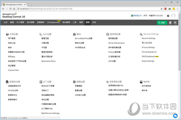Open the Support (支持) tab
Viewport: 181px width, 120px height.
coord(94,22)
